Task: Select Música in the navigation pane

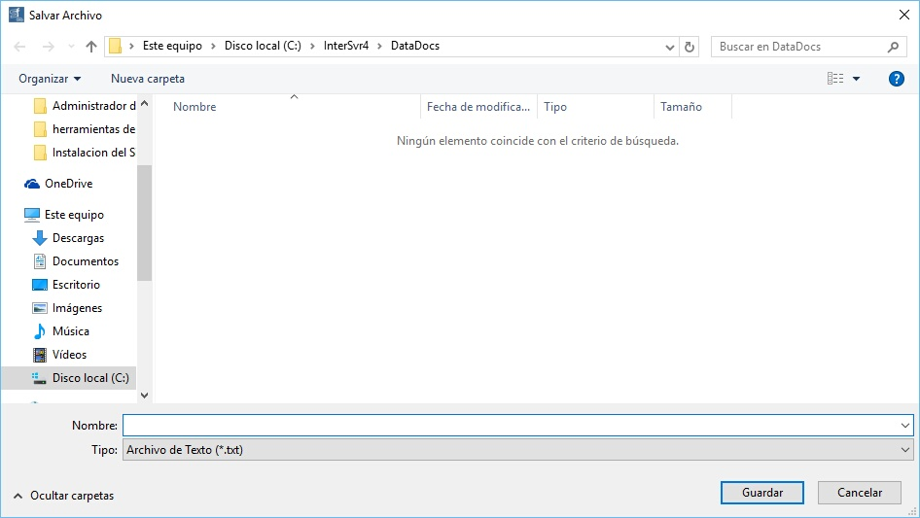Action: point(71,331)
